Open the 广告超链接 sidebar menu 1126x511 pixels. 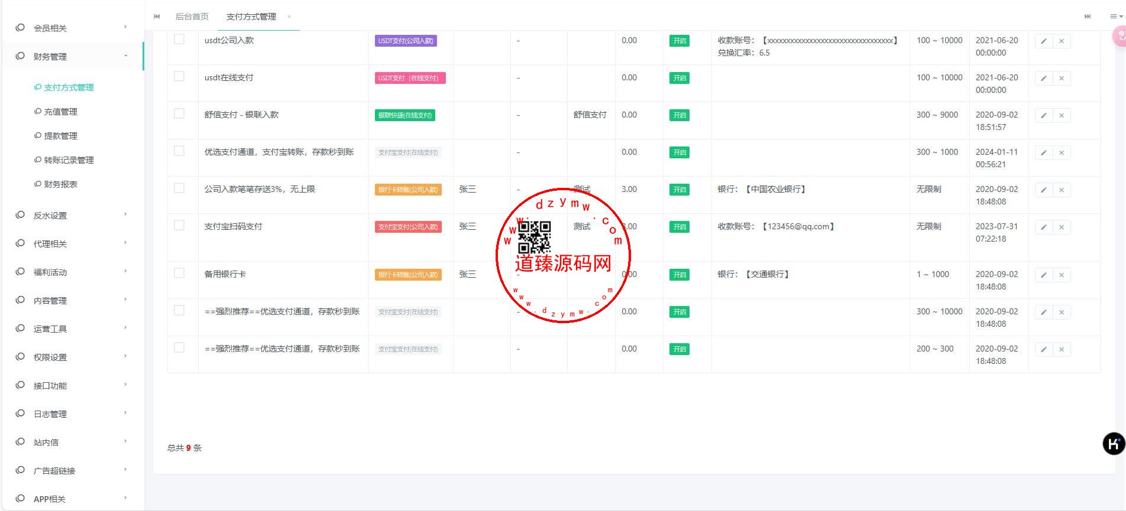point(73,471)
